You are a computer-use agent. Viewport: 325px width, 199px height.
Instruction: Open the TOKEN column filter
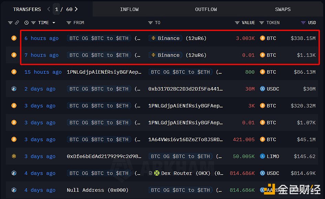click(x=262, y=23)
